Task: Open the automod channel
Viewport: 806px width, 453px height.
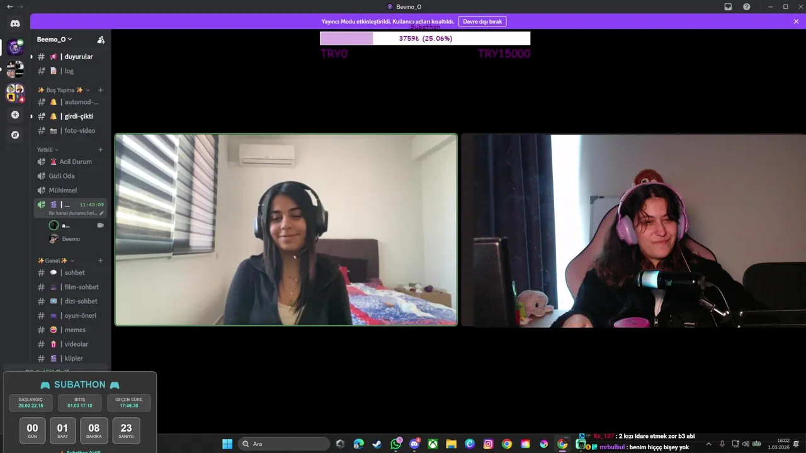Action: [71, 102]
